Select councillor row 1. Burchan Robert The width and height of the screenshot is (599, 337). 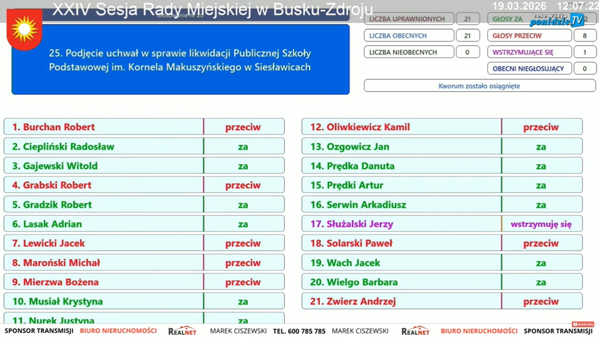104,127
